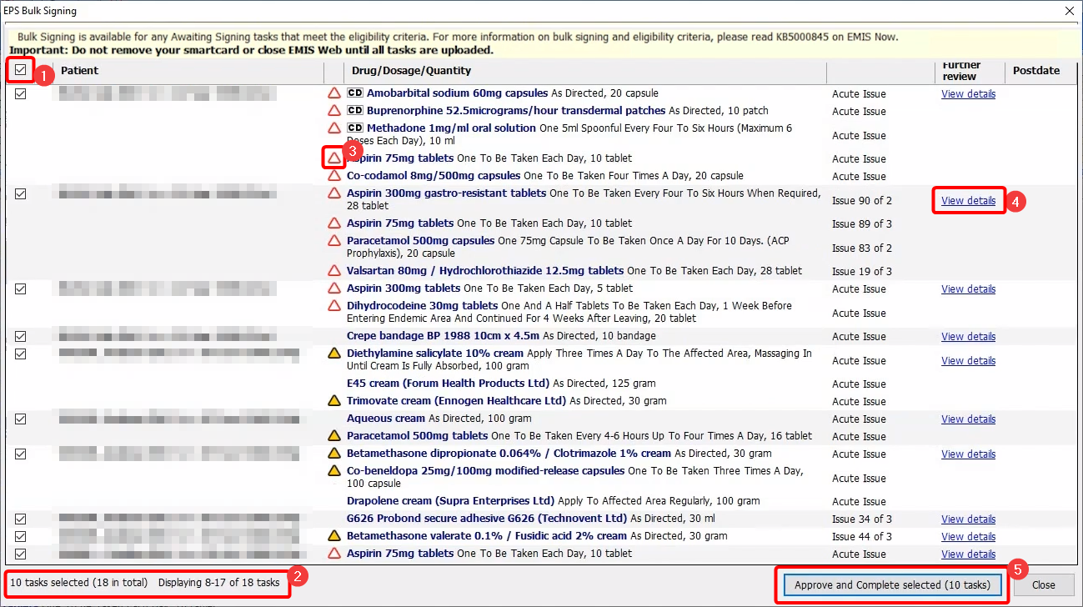Image resolution: width=1083 pixels, height=607 pixels.
Task: Uncheck patient row with Aspirin 300mg tablets, 5 tablet
Action: [21, 288]
